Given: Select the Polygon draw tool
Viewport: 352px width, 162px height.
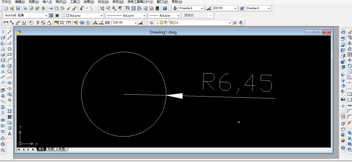Looking at the screenshot, I should point(10,48).
